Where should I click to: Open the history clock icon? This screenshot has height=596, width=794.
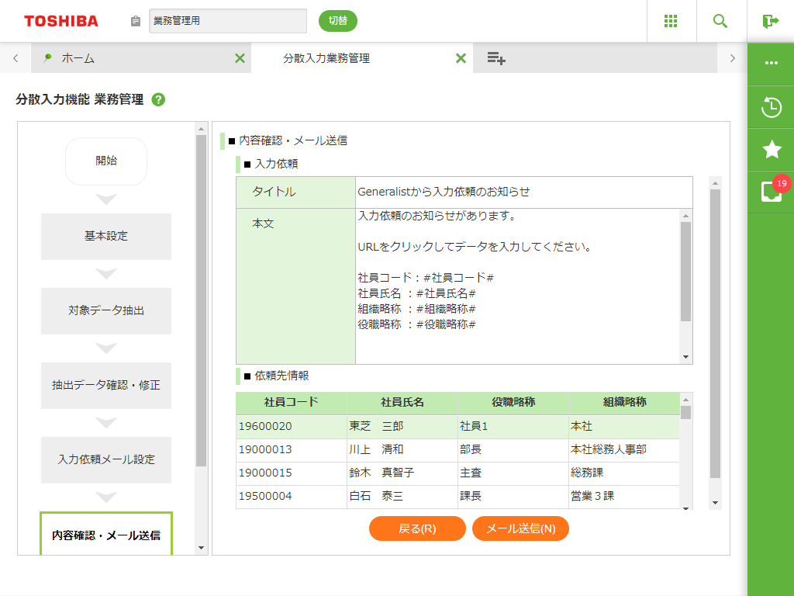coord(771,107)
